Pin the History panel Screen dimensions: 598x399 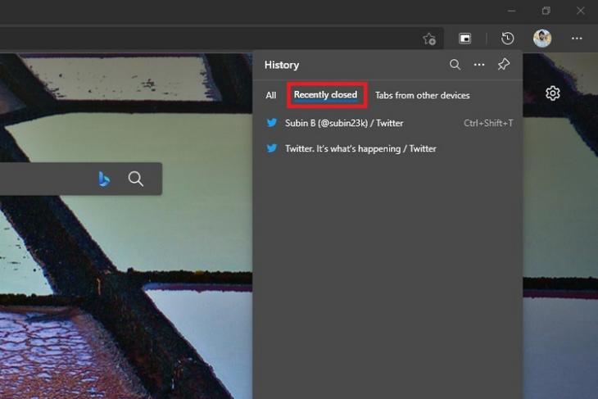click(504, 65)
